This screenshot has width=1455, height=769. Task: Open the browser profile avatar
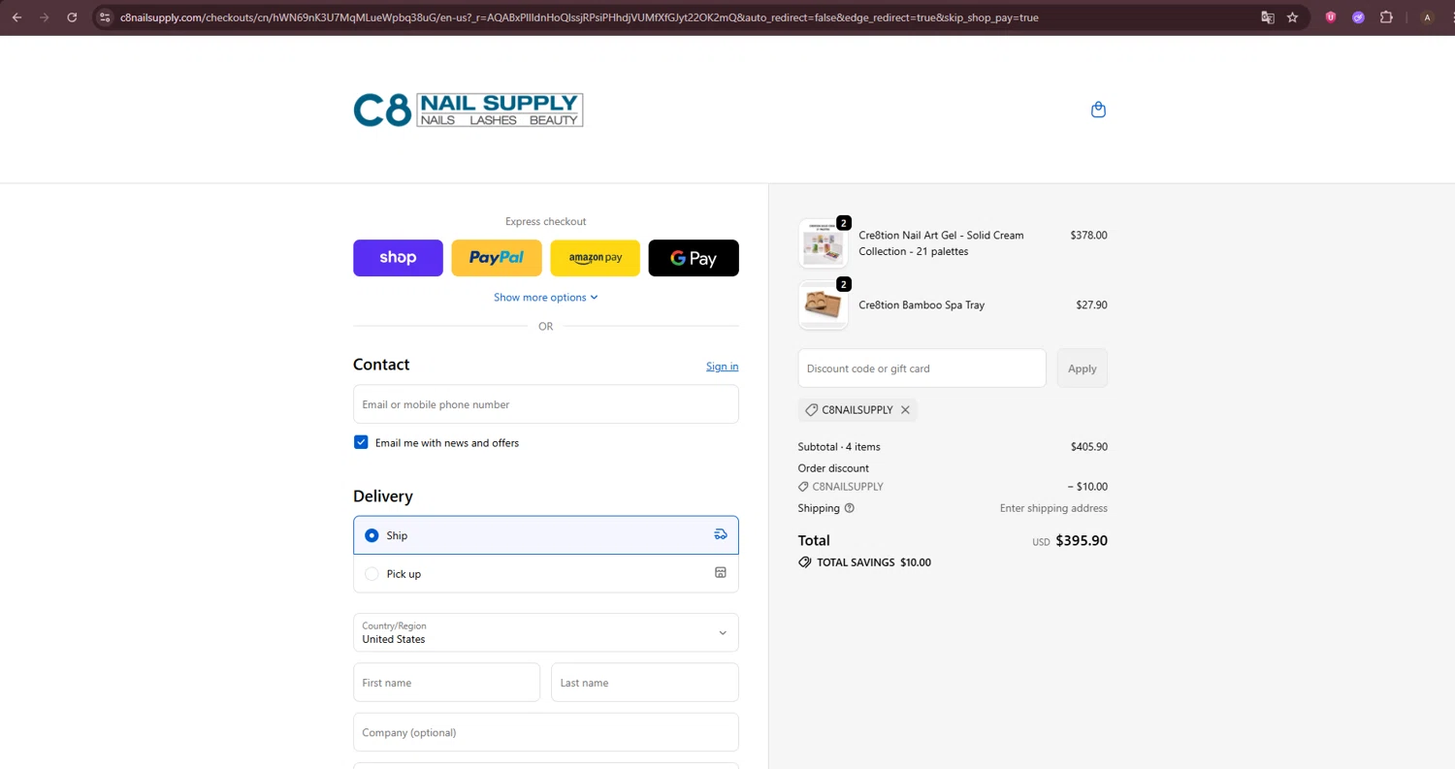pos(1427,17)
